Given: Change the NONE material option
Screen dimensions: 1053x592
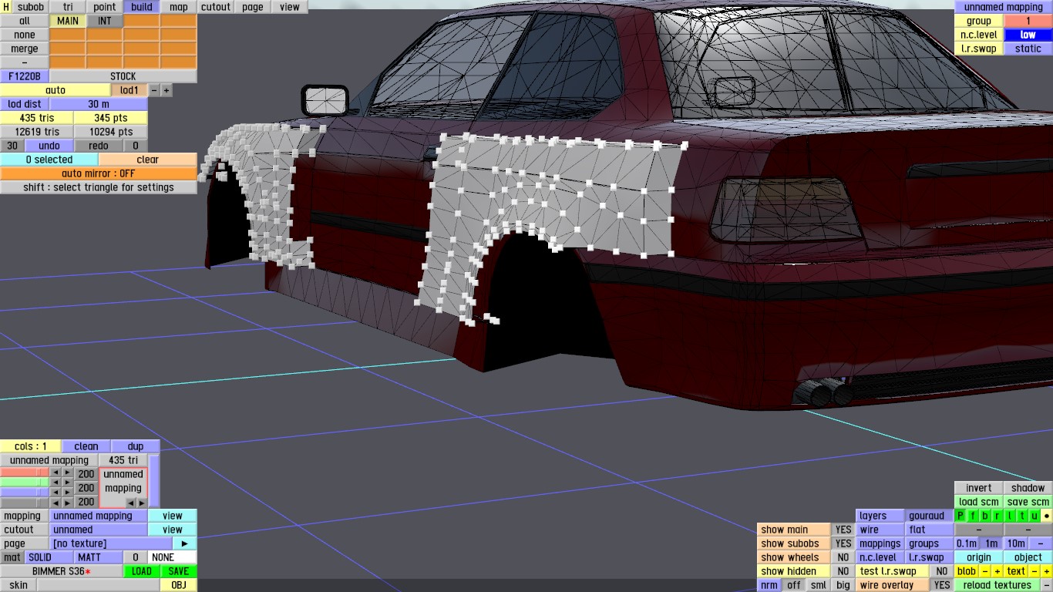Looking at the screenshot, I should tap(173, 557).
